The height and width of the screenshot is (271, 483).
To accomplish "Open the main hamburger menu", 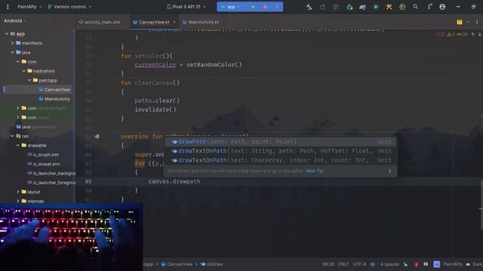I will click(x=8, y=7).
